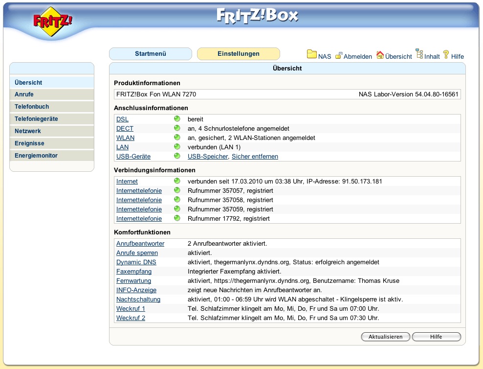
Task: Click the Abmelden padlock icon
Action: click(x=338, y=55)
